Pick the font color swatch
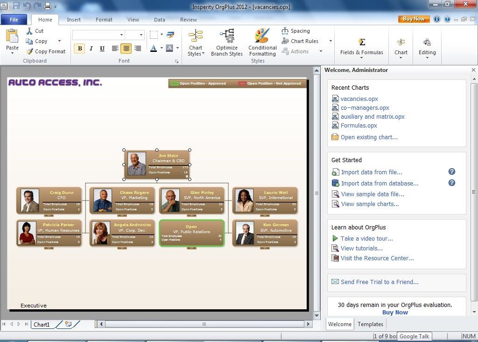This screenshot has width=478, height=342. (154, 48)
